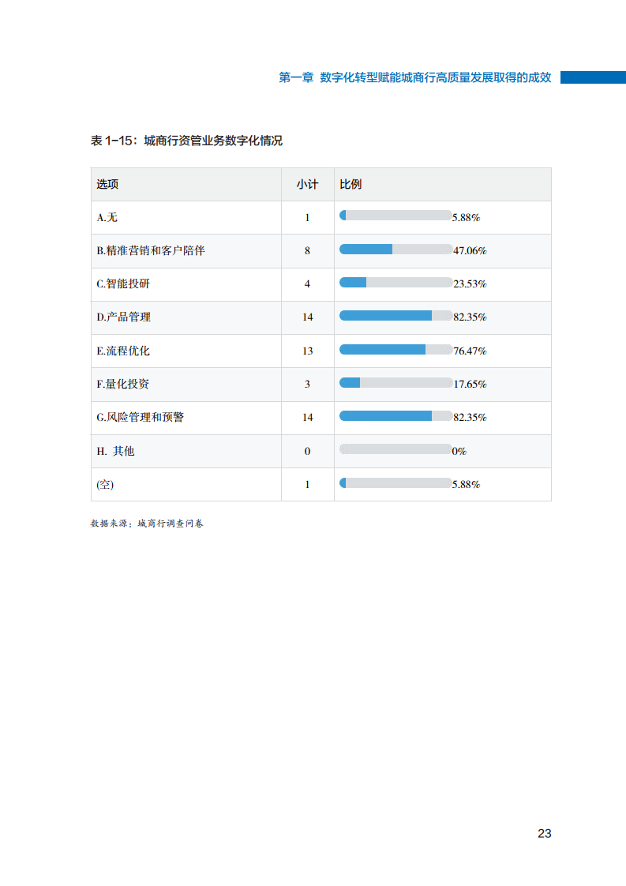The image size is (626, 886).
Task: Click the progress bar in row D.产品管理
Action: (395, 316)
